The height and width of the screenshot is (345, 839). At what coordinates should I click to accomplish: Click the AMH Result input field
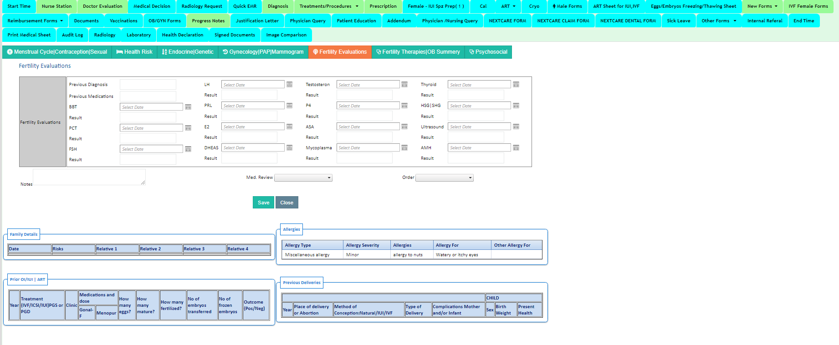coord(476,158)
